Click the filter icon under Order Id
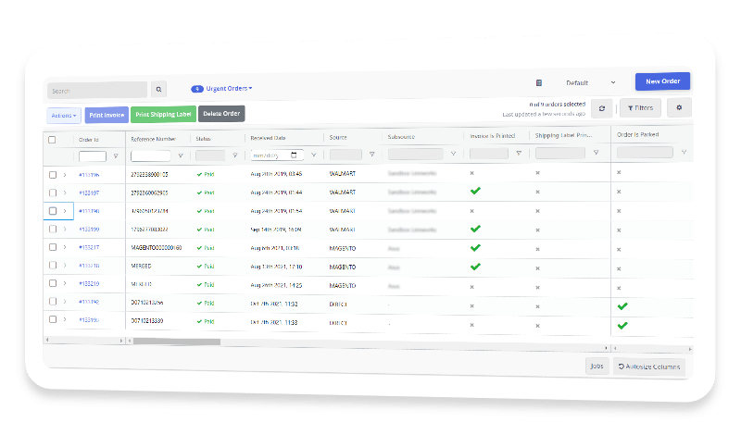 [x=115, y=156]
